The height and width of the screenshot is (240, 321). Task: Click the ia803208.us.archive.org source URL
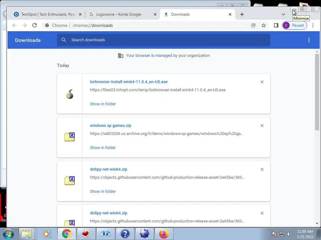click(x=167, y=134)
